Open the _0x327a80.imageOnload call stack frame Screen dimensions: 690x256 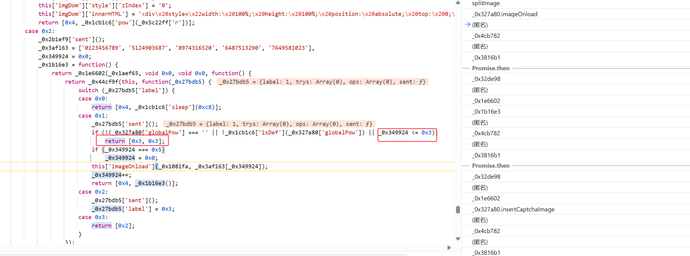point(505,14)
